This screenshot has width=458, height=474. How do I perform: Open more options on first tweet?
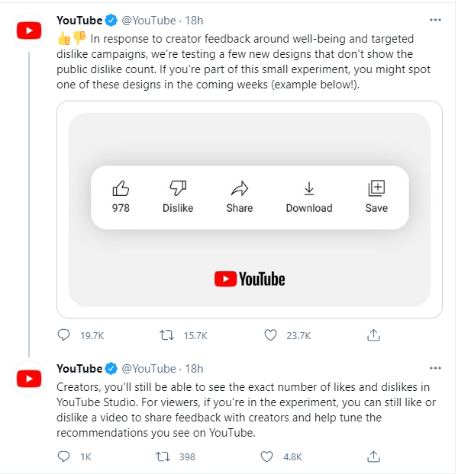coord(435,20)
